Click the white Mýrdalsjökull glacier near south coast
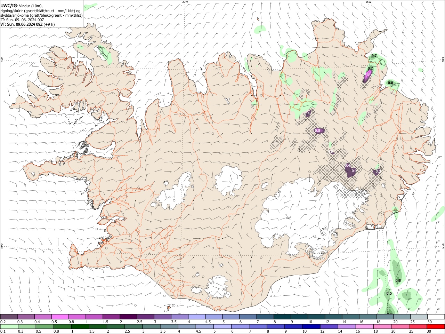This screenshot has width=445, height=334. click(217, 287)
